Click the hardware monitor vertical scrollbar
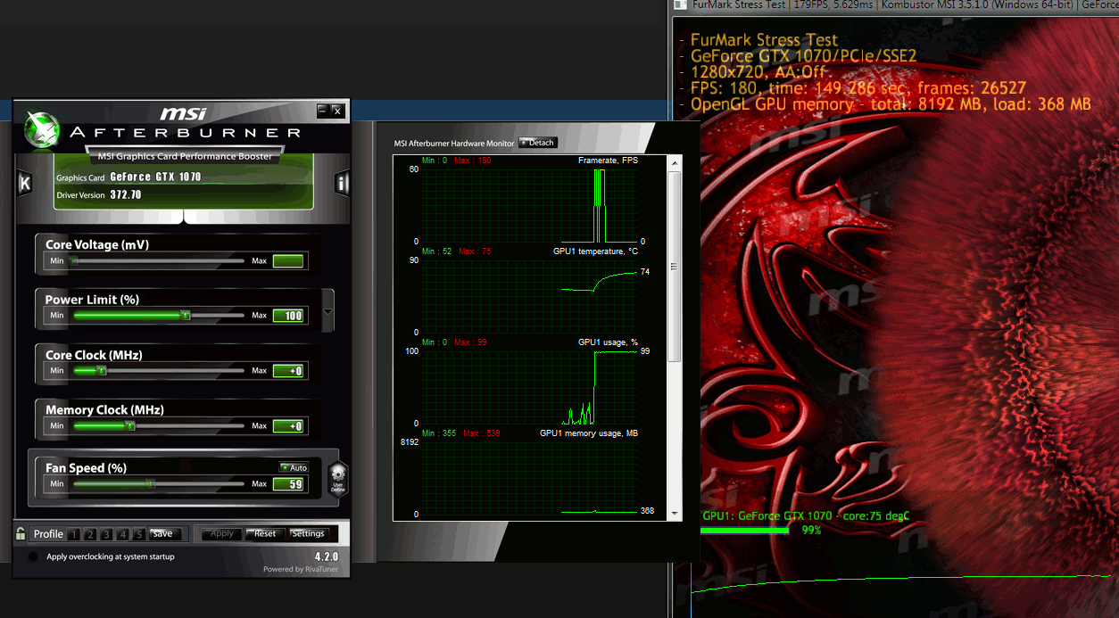The height and width of the screenshot is (618, 1119). [675, 339]
